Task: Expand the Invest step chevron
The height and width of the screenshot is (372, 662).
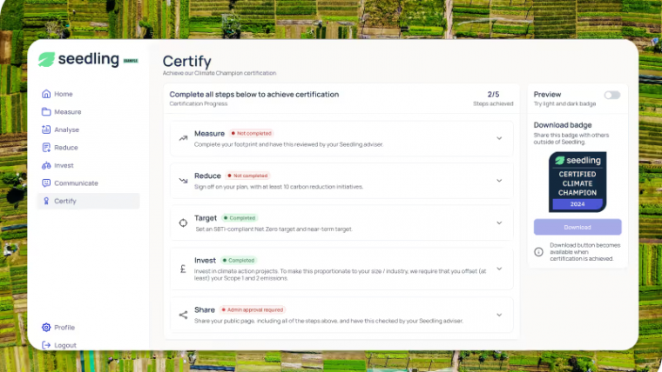Action: [499, 269]
